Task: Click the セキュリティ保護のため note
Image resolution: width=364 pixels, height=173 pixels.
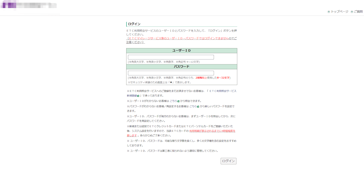Action: pos(159,82)
